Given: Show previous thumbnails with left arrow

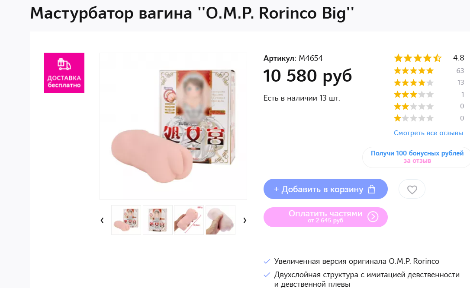Looking at the screenshot, I should (102, 220).
